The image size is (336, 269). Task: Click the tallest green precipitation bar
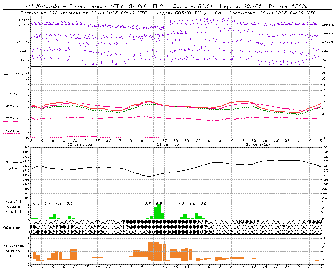coord(159,211)
